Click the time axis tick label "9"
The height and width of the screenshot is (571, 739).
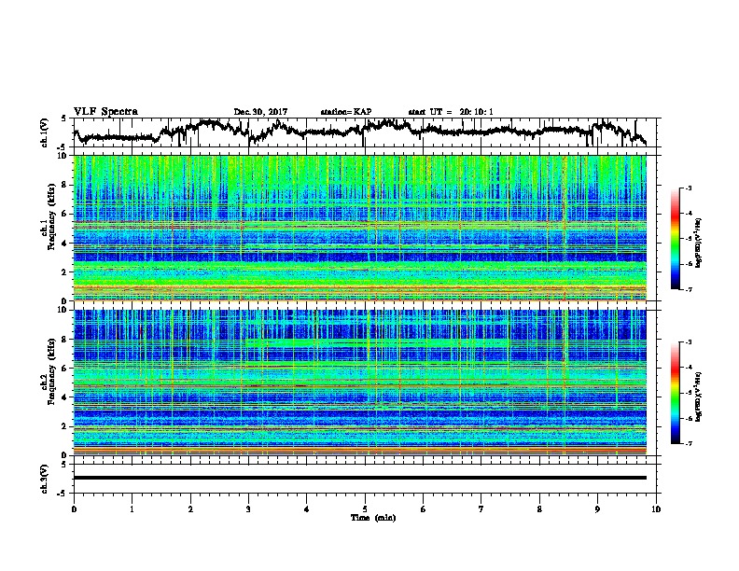(x=597, y=509)
